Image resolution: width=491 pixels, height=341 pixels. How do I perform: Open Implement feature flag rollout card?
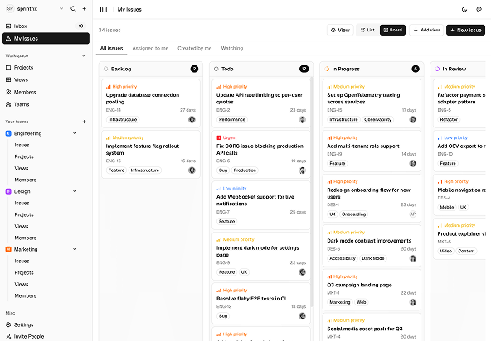click(151, 154)
